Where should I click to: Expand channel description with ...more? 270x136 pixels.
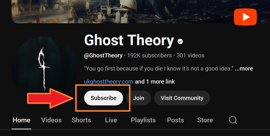[244, 69]
